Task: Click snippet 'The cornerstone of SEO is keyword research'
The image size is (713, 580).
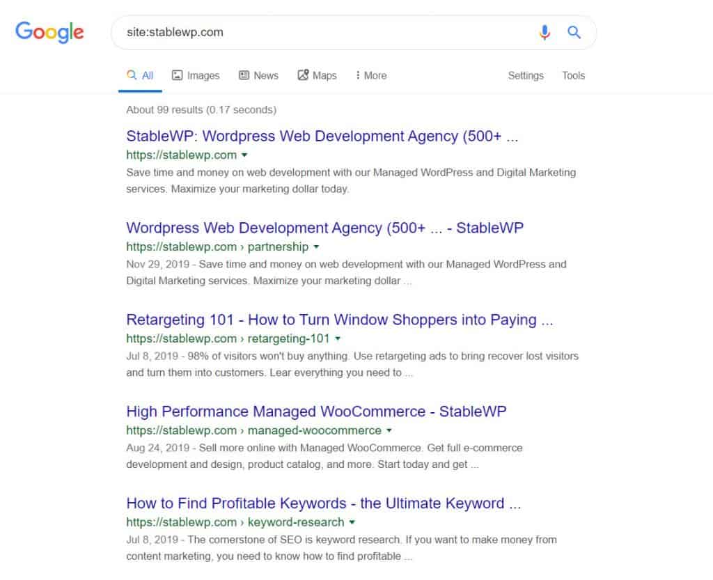Action: tap(341, 548)
